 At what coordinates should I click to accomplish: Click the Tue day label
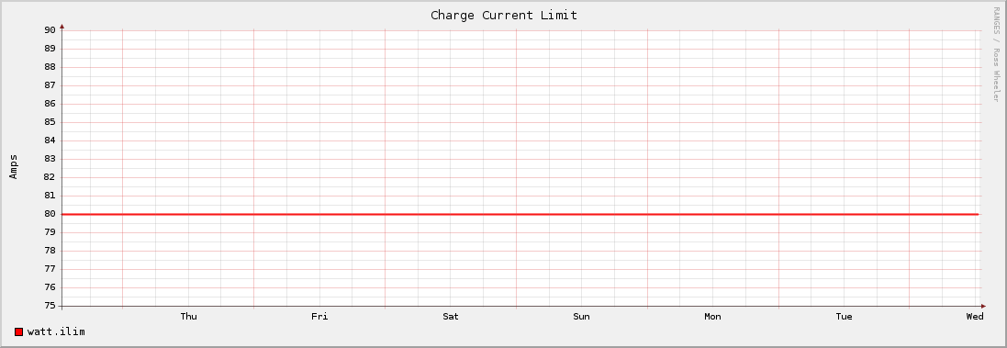844,317
